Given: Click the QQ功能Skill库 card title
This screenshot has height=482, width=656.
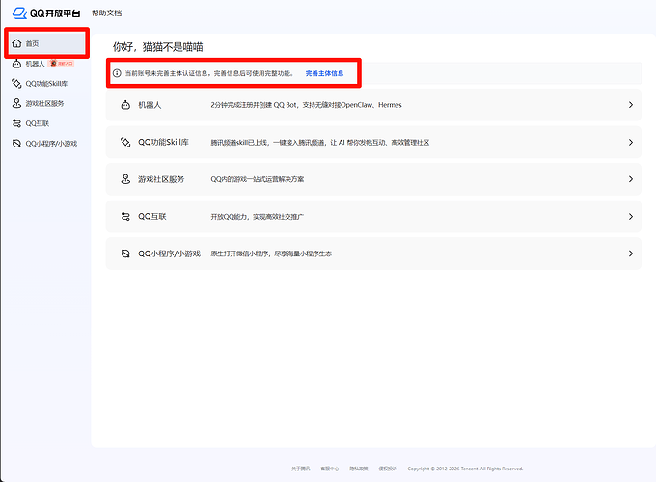Looking at the screenshot, I should (164, 142).
